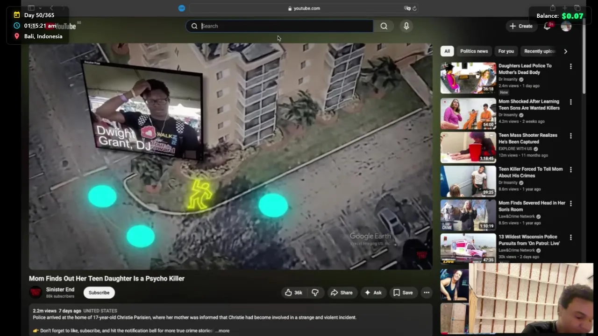
Task: Activate voice search microphone
Action: [406, 26]
